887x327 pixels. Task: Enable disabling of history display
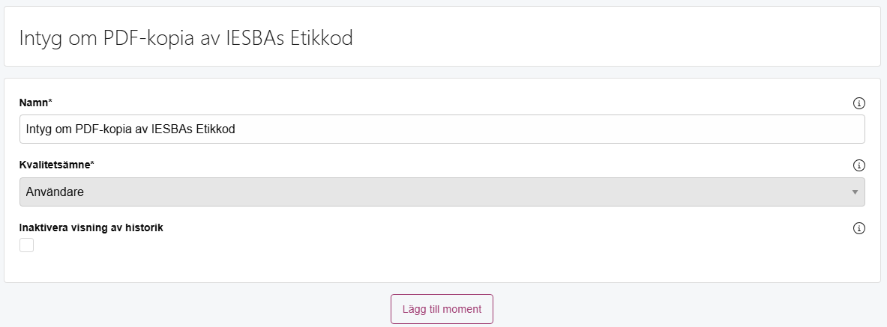point(26,245)
